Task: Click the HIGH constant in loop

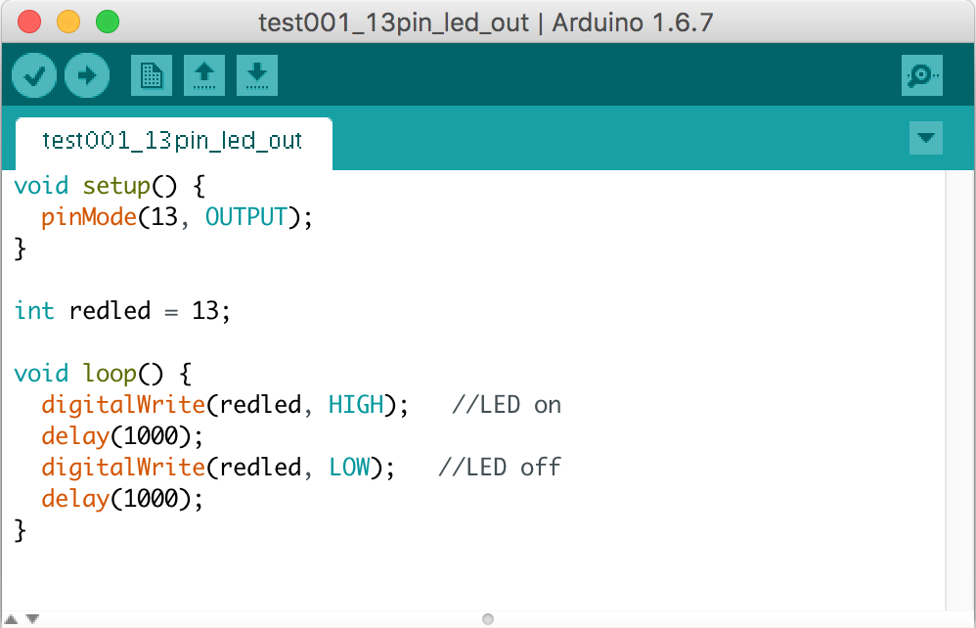Action: pyautogui.click(x=356, y=405)
